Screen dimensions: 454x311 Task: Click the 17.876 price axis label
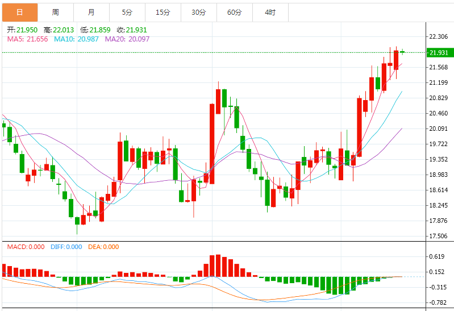438,221
